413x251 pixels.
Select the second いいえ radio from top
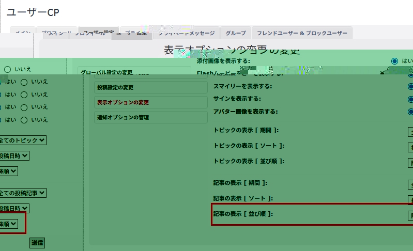pyautogui.click(x=24, y=82)
